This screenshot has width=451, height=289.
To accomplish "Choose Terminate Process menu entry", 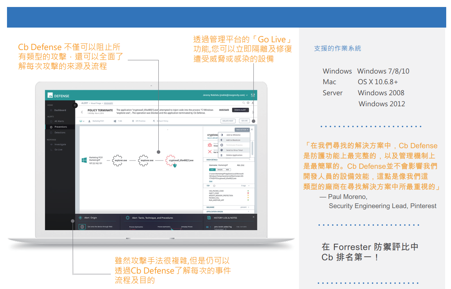I will [234, 145].
